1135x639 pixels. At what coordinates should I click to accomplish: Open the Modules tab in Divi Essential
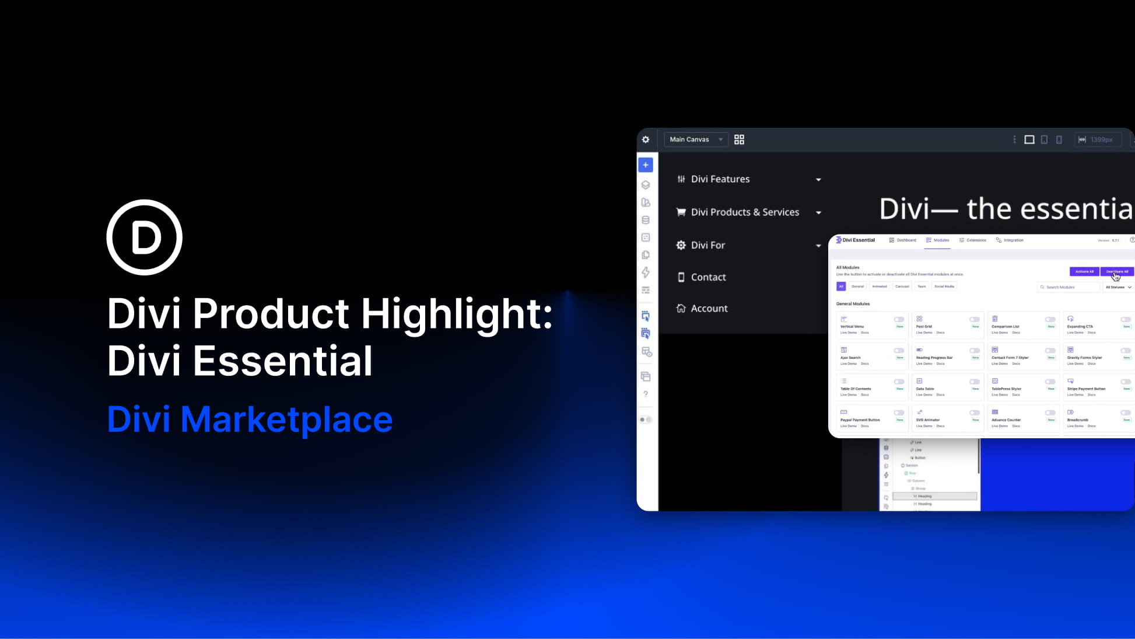coord(937,240)
